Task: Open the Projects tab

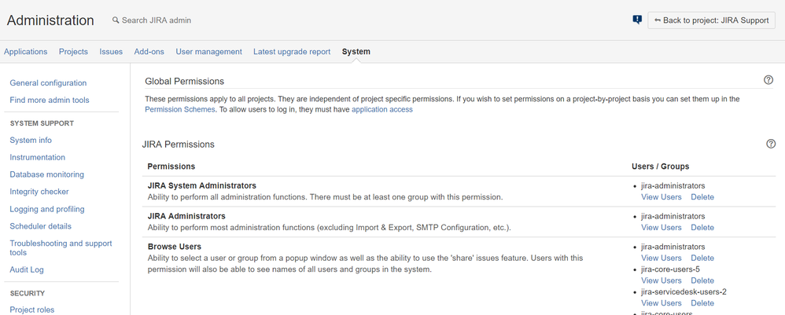Action: pyautogui.click(x=74, y=52)
